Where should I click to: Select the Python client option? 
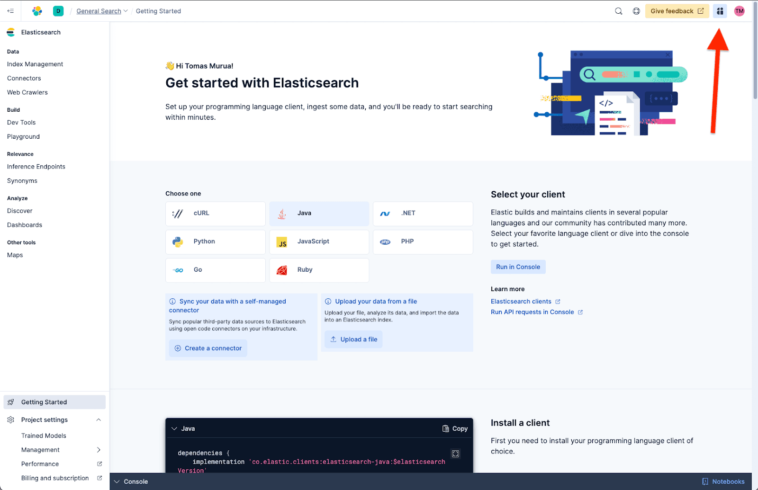[x=215, y=241]
